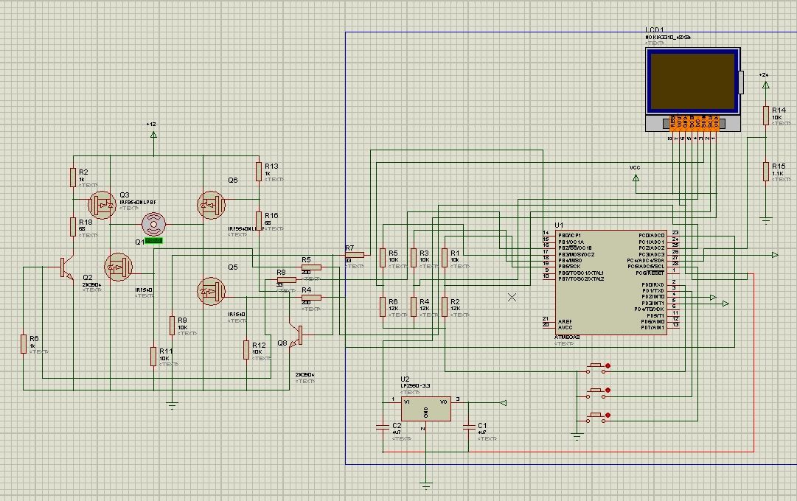Select the ATMEGA8 microcontroller U1

click(x=610, y=283)
